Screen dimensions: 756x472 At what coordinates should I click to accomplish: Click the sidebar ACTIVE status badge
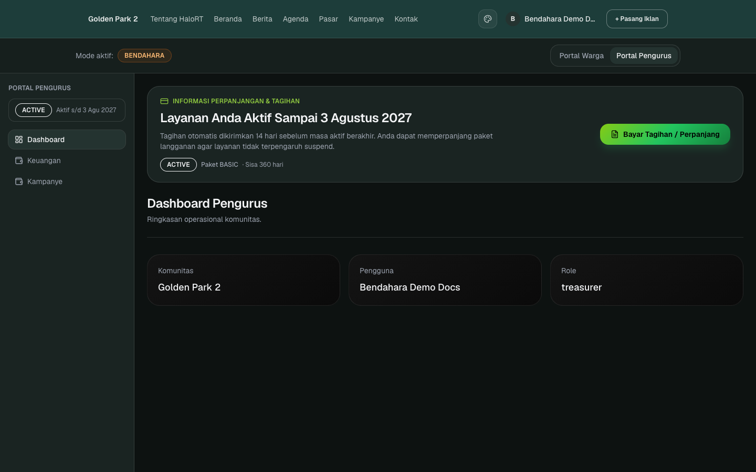(x=34, y=110)
